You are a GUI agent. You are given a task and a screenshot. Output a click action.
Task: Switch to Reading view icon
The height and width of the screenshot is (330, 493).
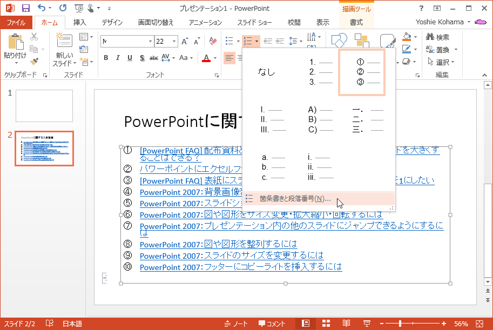click(x=346, y=324)
